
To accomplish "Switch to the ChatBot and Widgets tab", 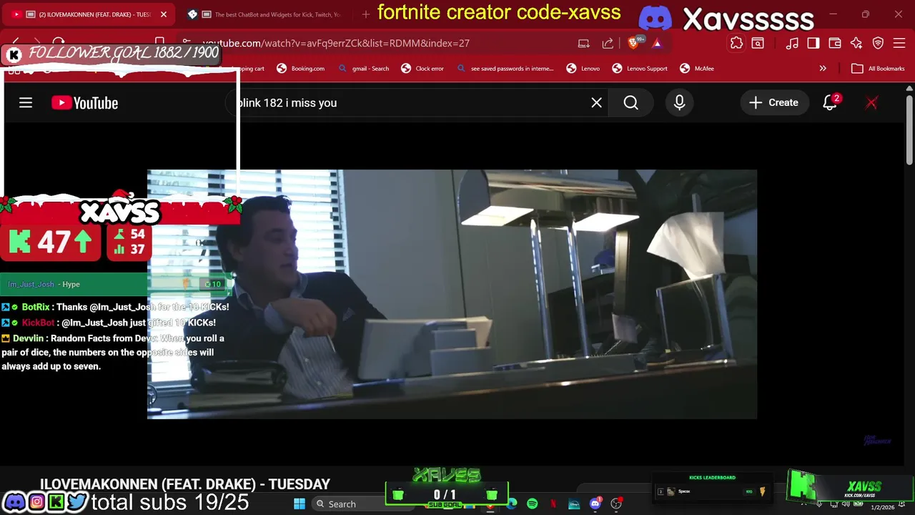I will point(268,14).
